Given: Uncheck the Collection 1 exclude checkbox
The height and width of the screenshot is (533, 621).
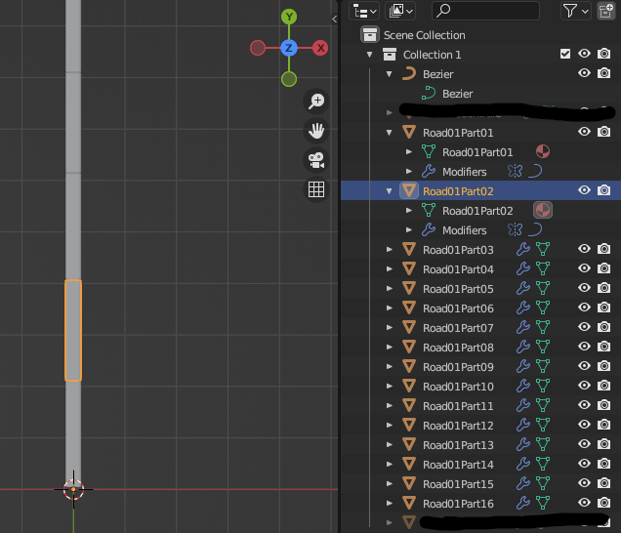Looking at the screenshot, I should click(565, 54).
